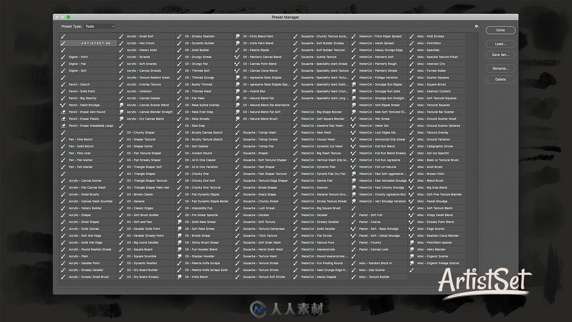572x322 pixels.
Task: Select the Misc - Texture Builder preset
Action: (378, 277)
